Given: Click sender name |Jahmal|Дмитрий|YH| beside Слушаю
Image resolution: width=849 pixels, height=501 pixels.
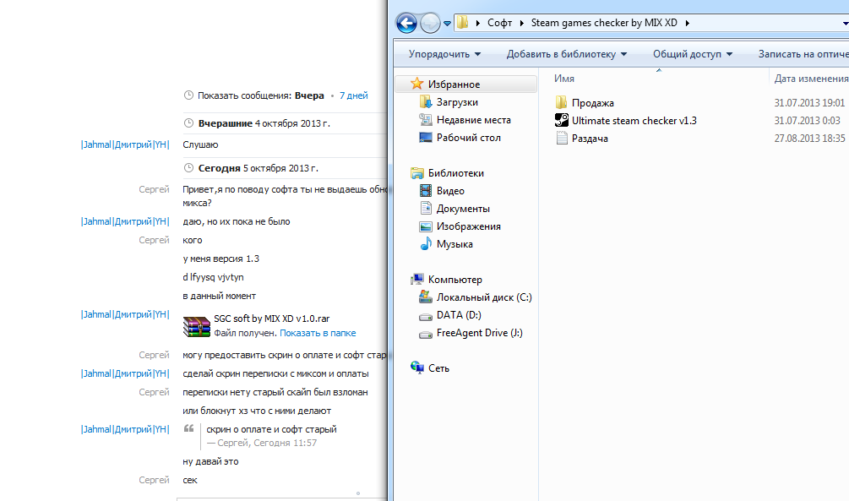Looking at the screenshot, I should [x=125, y=144].
